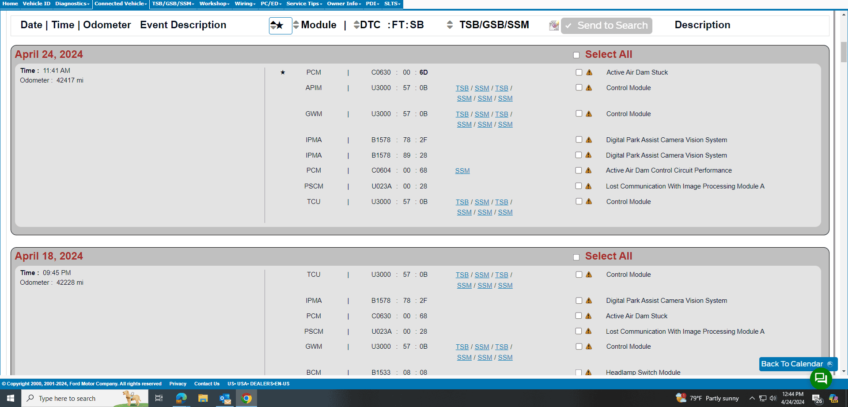Sort by DTC column arrows
Image resolution: width=848 pixels, height=407 pixels.
(356, 25)
